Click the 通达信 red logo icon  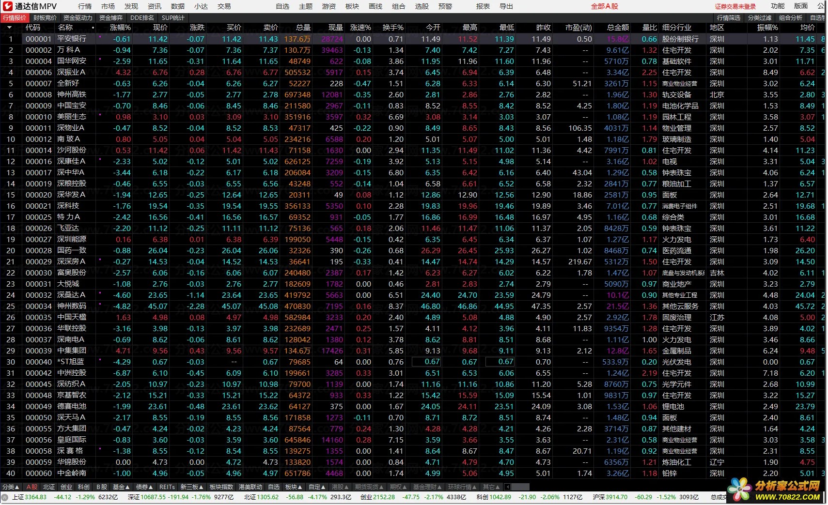[x=7, y=6]
